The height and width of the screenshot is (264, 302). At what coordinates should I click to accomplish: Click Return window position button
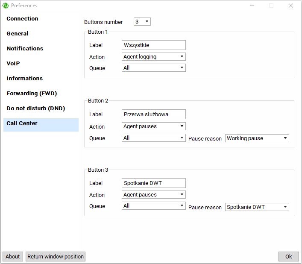pos(56,256)
